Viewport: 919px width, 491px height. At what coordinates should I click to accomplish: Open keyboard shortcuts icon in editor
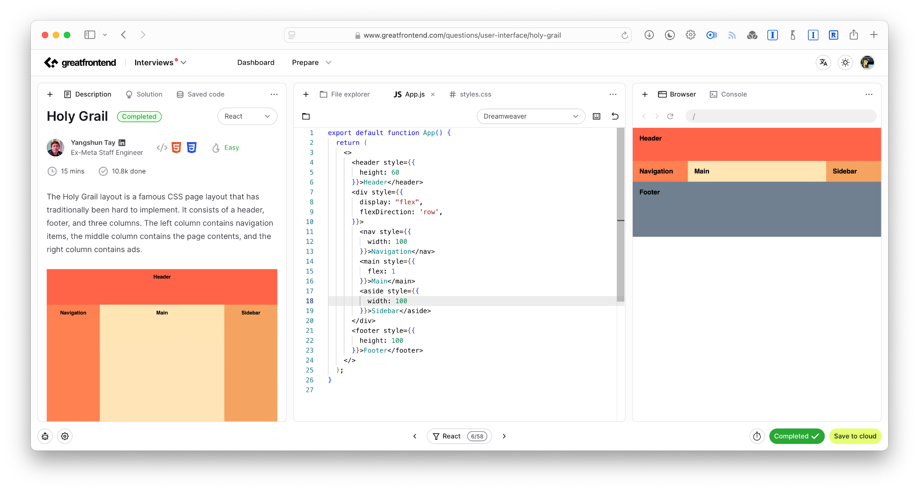coord(596,116)
